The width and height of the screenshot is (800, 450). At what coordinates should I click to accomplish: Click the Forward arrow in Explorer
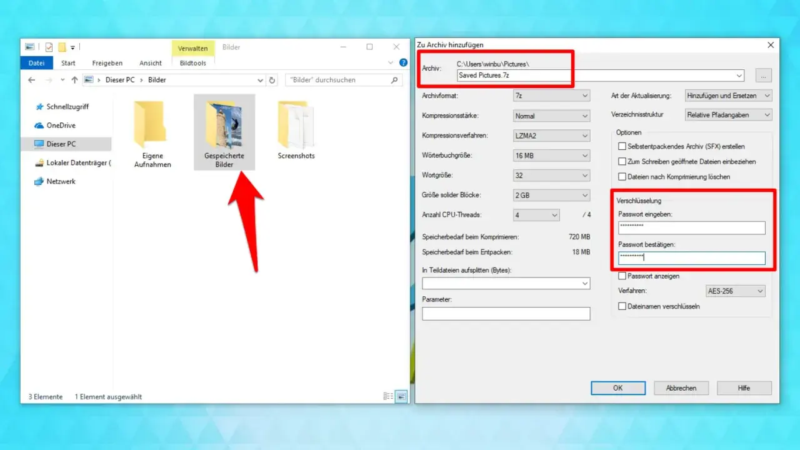[x=49, y=80]
